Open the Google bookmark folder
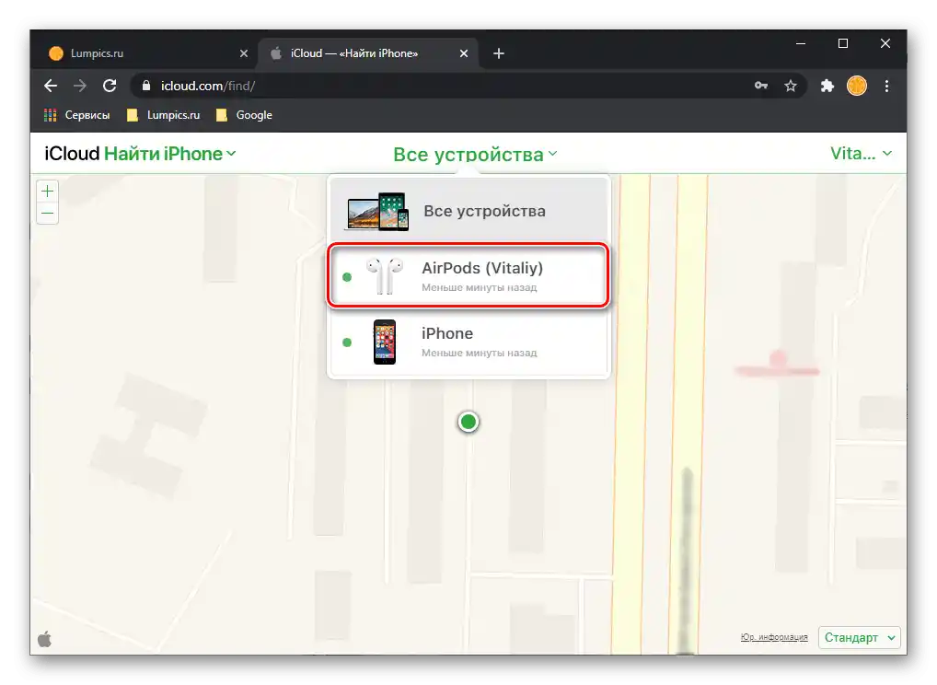Screen dimensions: 937x685 245,115
